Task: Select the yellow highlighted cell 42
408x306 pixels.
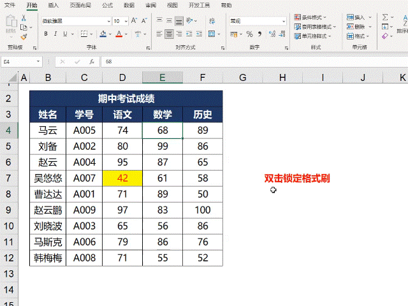Action: pos(122,178)
